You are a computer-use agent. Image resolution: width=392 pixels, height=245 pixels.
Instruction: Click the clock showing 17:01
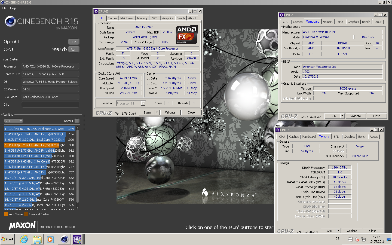377,237
